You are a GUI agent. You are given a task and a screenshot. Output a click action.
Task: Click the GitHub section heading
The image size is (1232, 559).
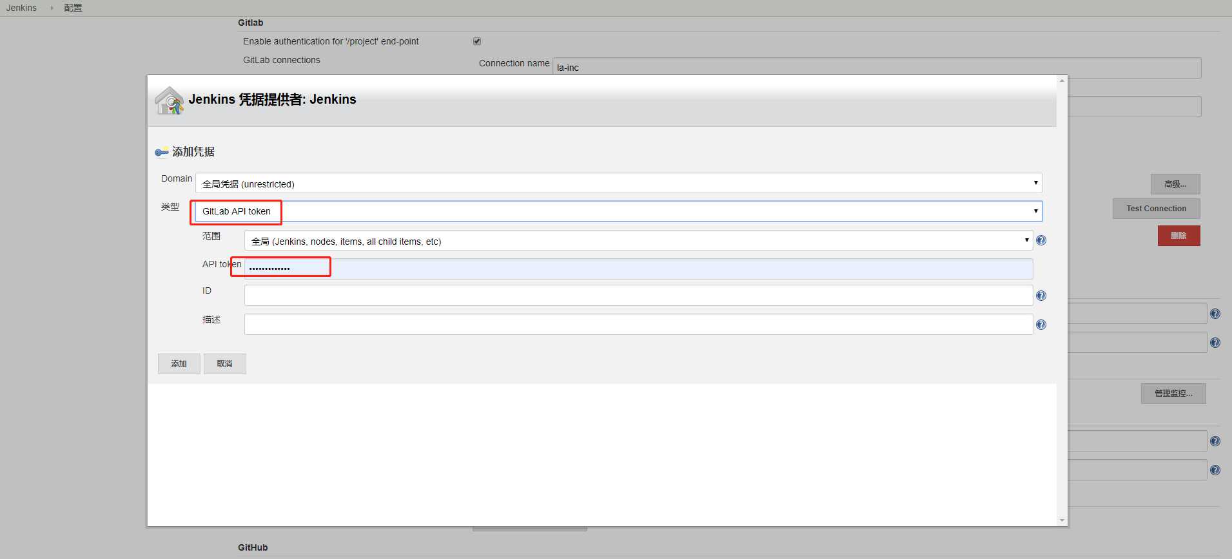pos(253,547)
